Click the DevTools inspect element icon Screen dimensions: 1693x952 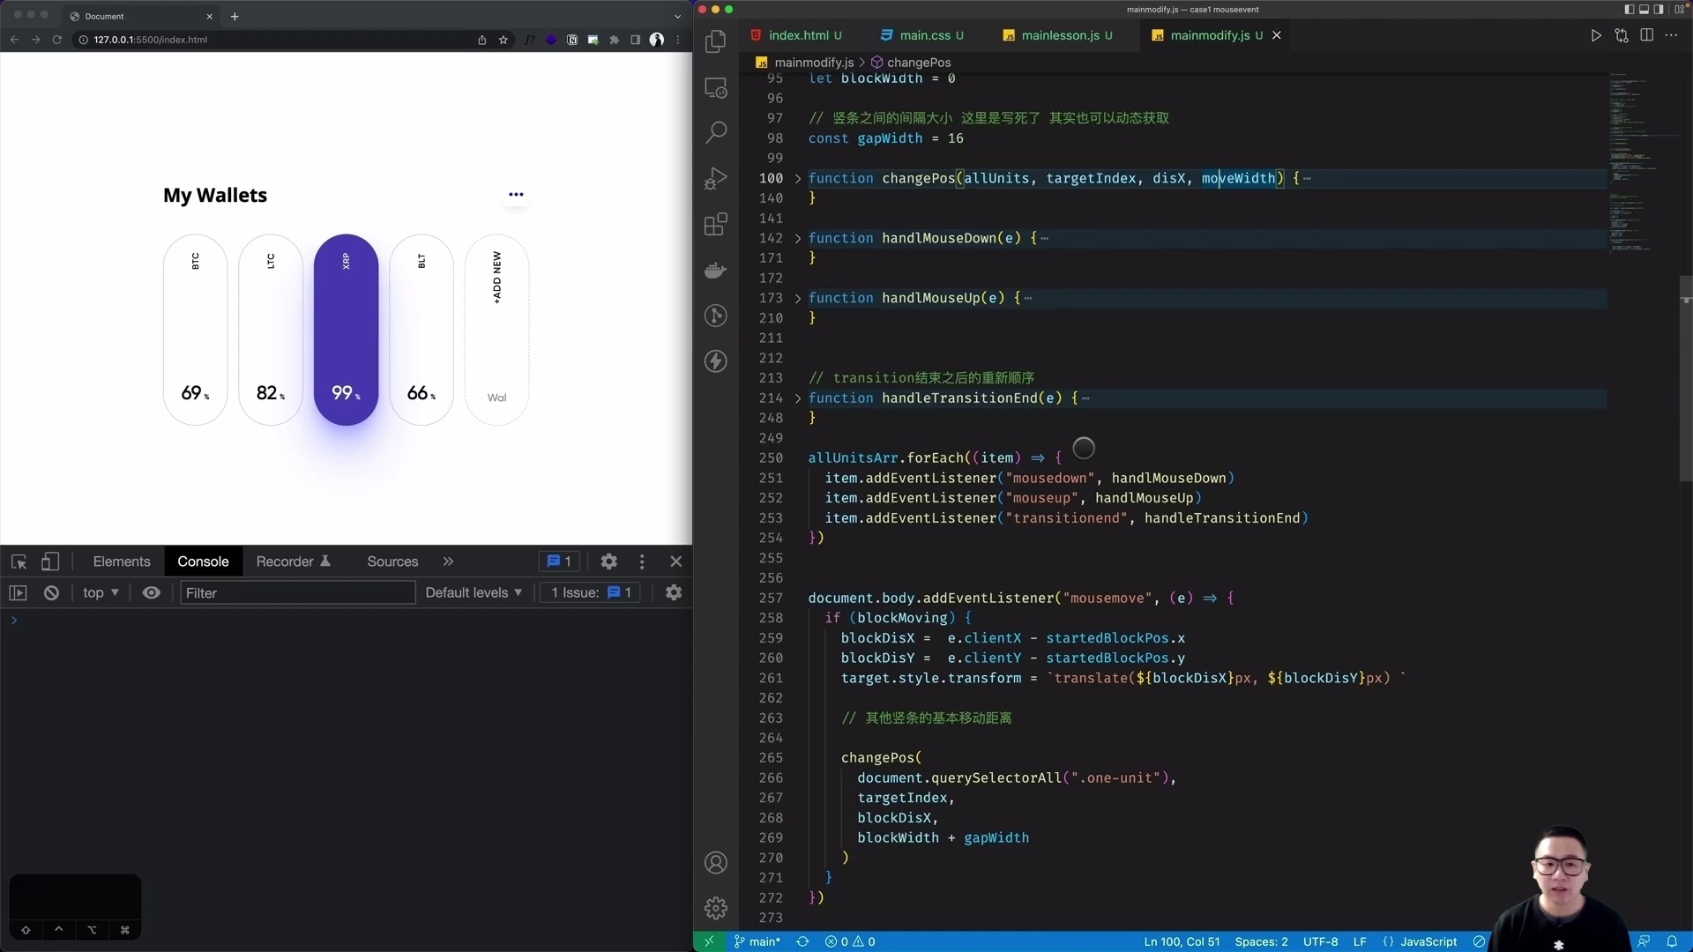[x=19, y=562]
